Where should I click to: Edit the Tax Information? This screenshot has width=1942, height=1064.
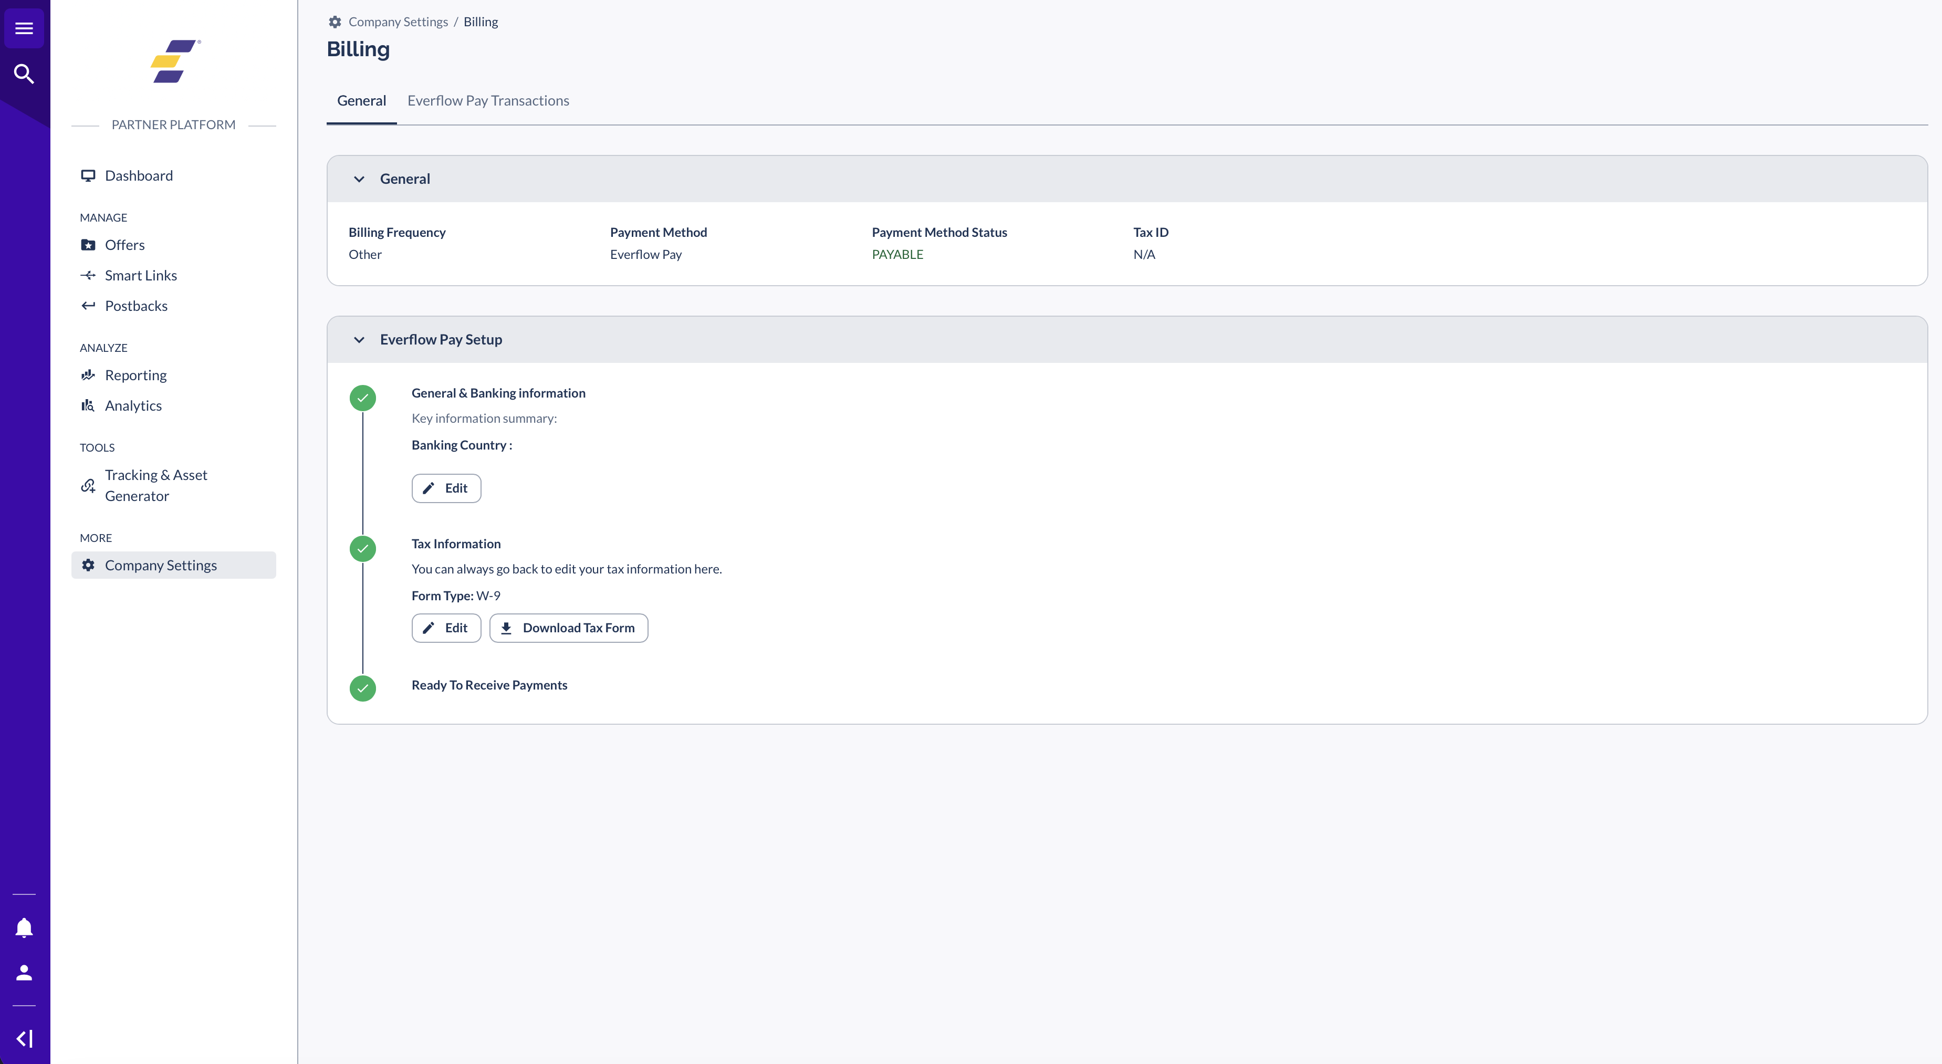click(446, 628)
